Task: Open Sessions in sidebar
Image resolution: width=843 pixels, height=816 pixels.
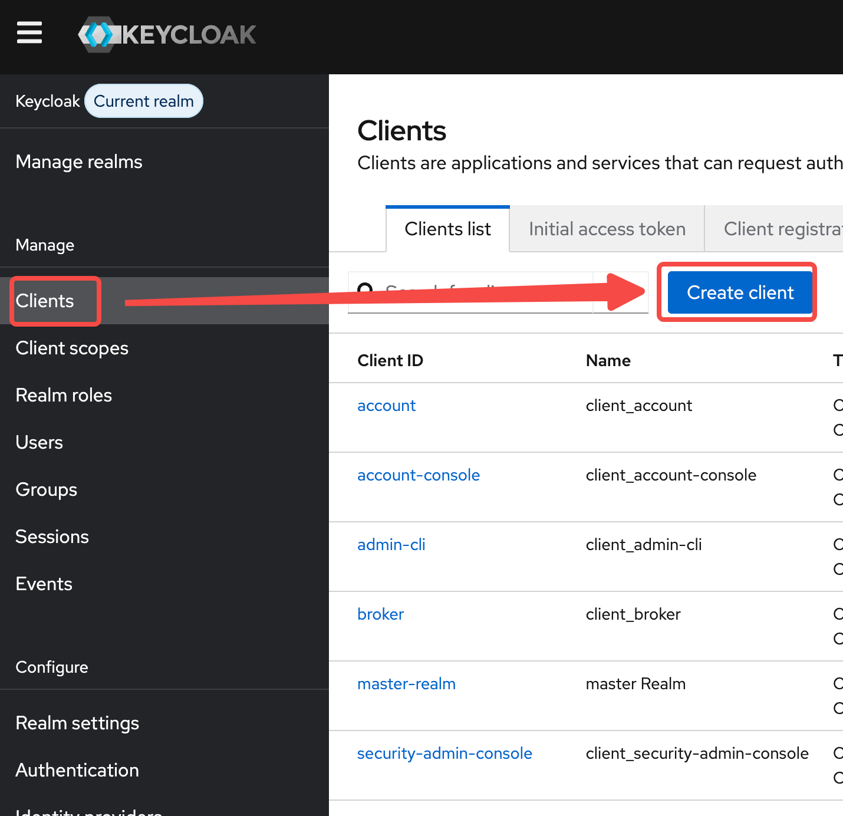Action: [x=52, y=537]
